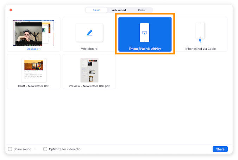Screen dimensions: 238x160
Task: Switch to the Basic tab
Action: point(96,10)
